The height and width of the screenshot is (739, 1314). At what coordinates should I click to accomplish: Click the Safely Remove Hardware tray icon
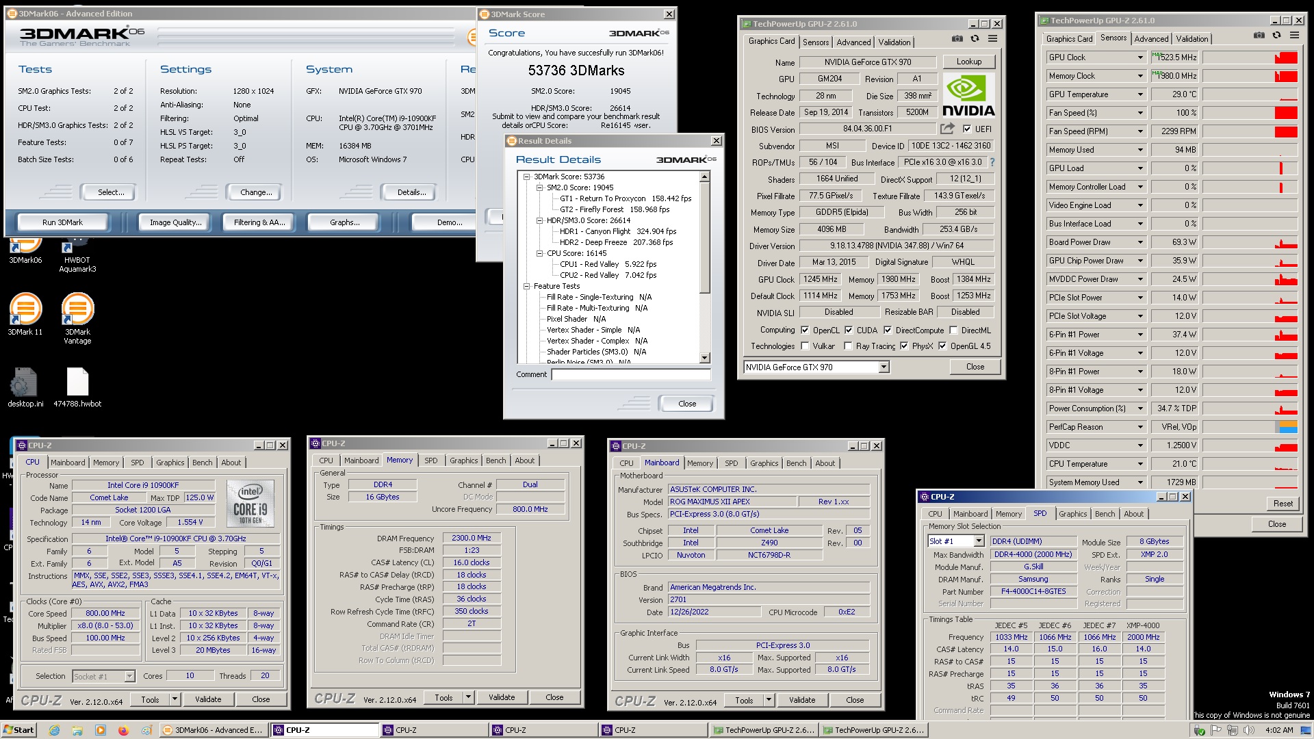(x=1200, y=731)
